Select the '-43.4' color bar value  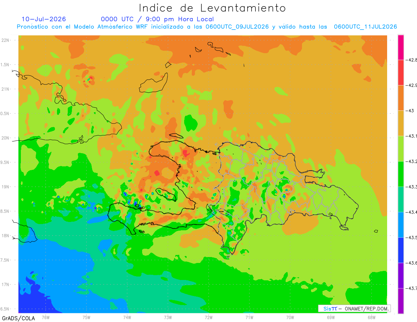411,212
